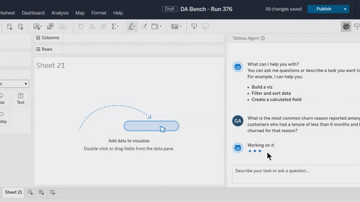Click the Fix Axes pin toolbar icon

[194, 26]
